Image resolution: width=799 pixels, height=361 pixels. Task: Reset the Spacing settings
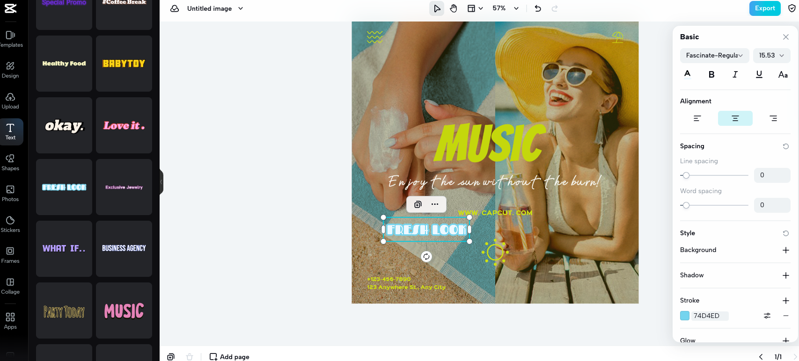pos(786,146)
